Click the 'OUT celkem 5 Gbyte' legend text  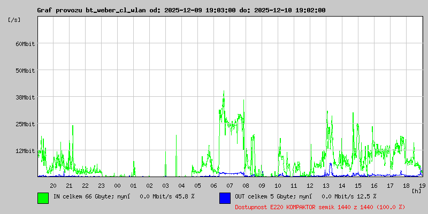266,196
